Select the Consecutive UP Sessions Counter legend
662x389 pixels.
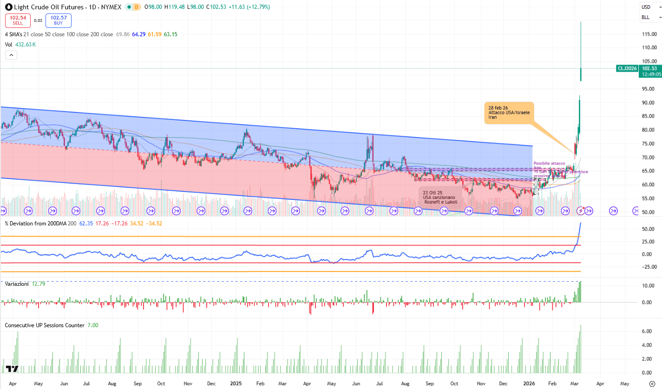pos(45,325)
